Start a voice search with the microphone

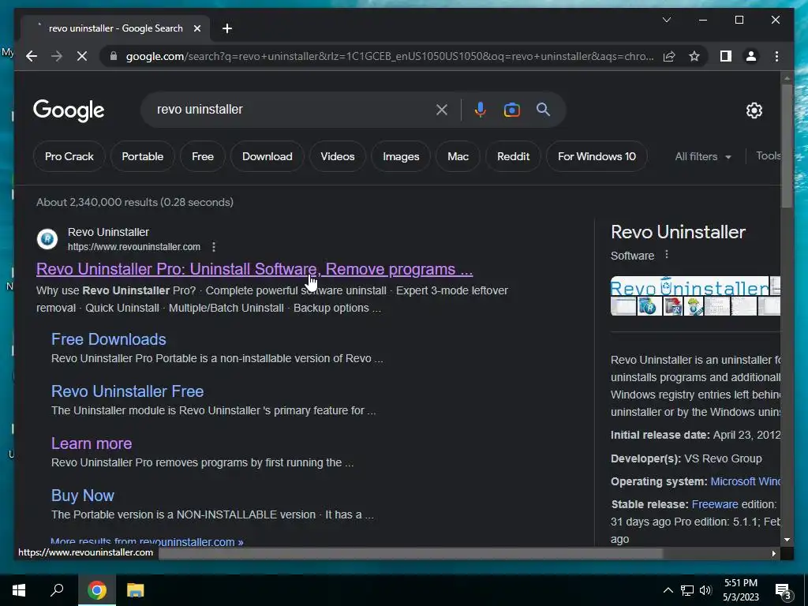pos(481,110)
